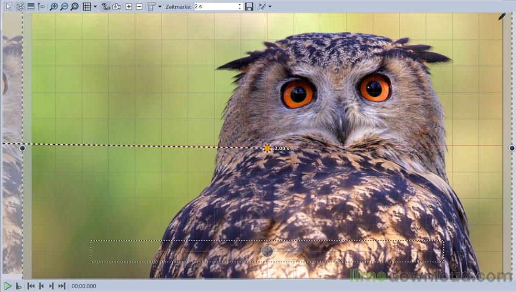Viewport: 516px width, 292px height.
Task: Open the alignment options dropdown arrow
Action: pos(160,7)
